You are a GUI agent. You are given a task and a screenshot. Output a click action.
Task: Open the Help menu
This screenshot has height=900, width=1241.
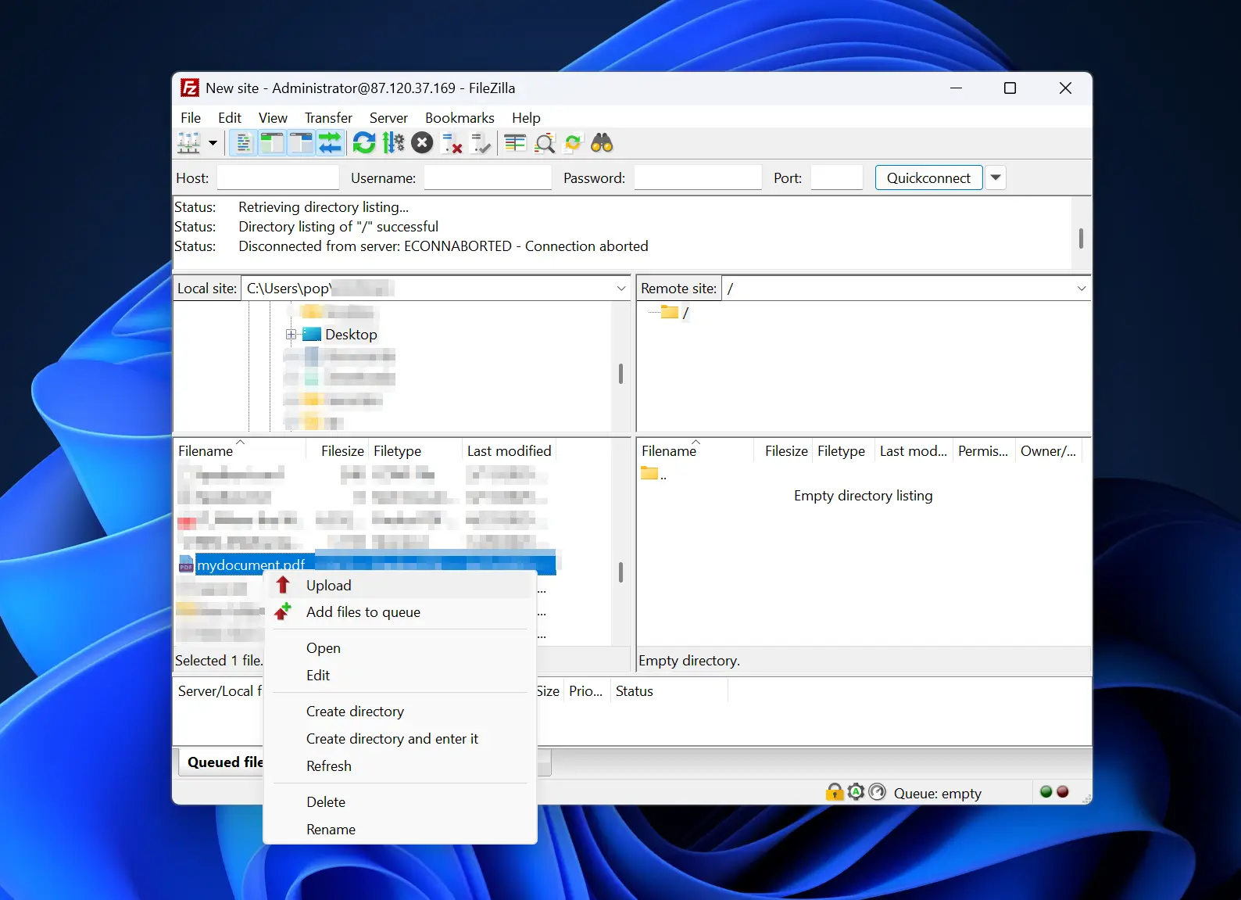[526, 118]
